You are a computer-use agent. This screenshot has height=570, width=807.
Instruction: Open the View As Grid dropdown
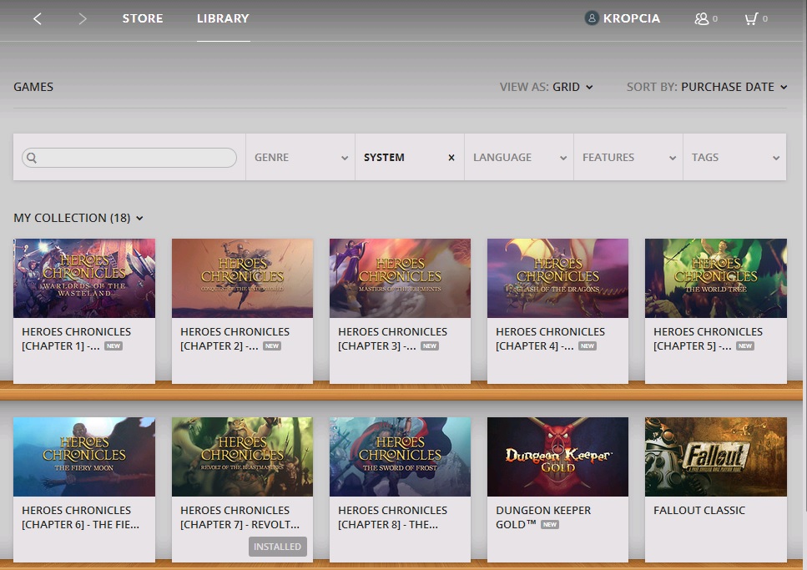547,87
